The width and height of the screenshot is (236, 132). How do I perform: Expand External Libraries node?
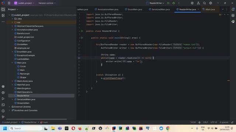tap(9, 107)
